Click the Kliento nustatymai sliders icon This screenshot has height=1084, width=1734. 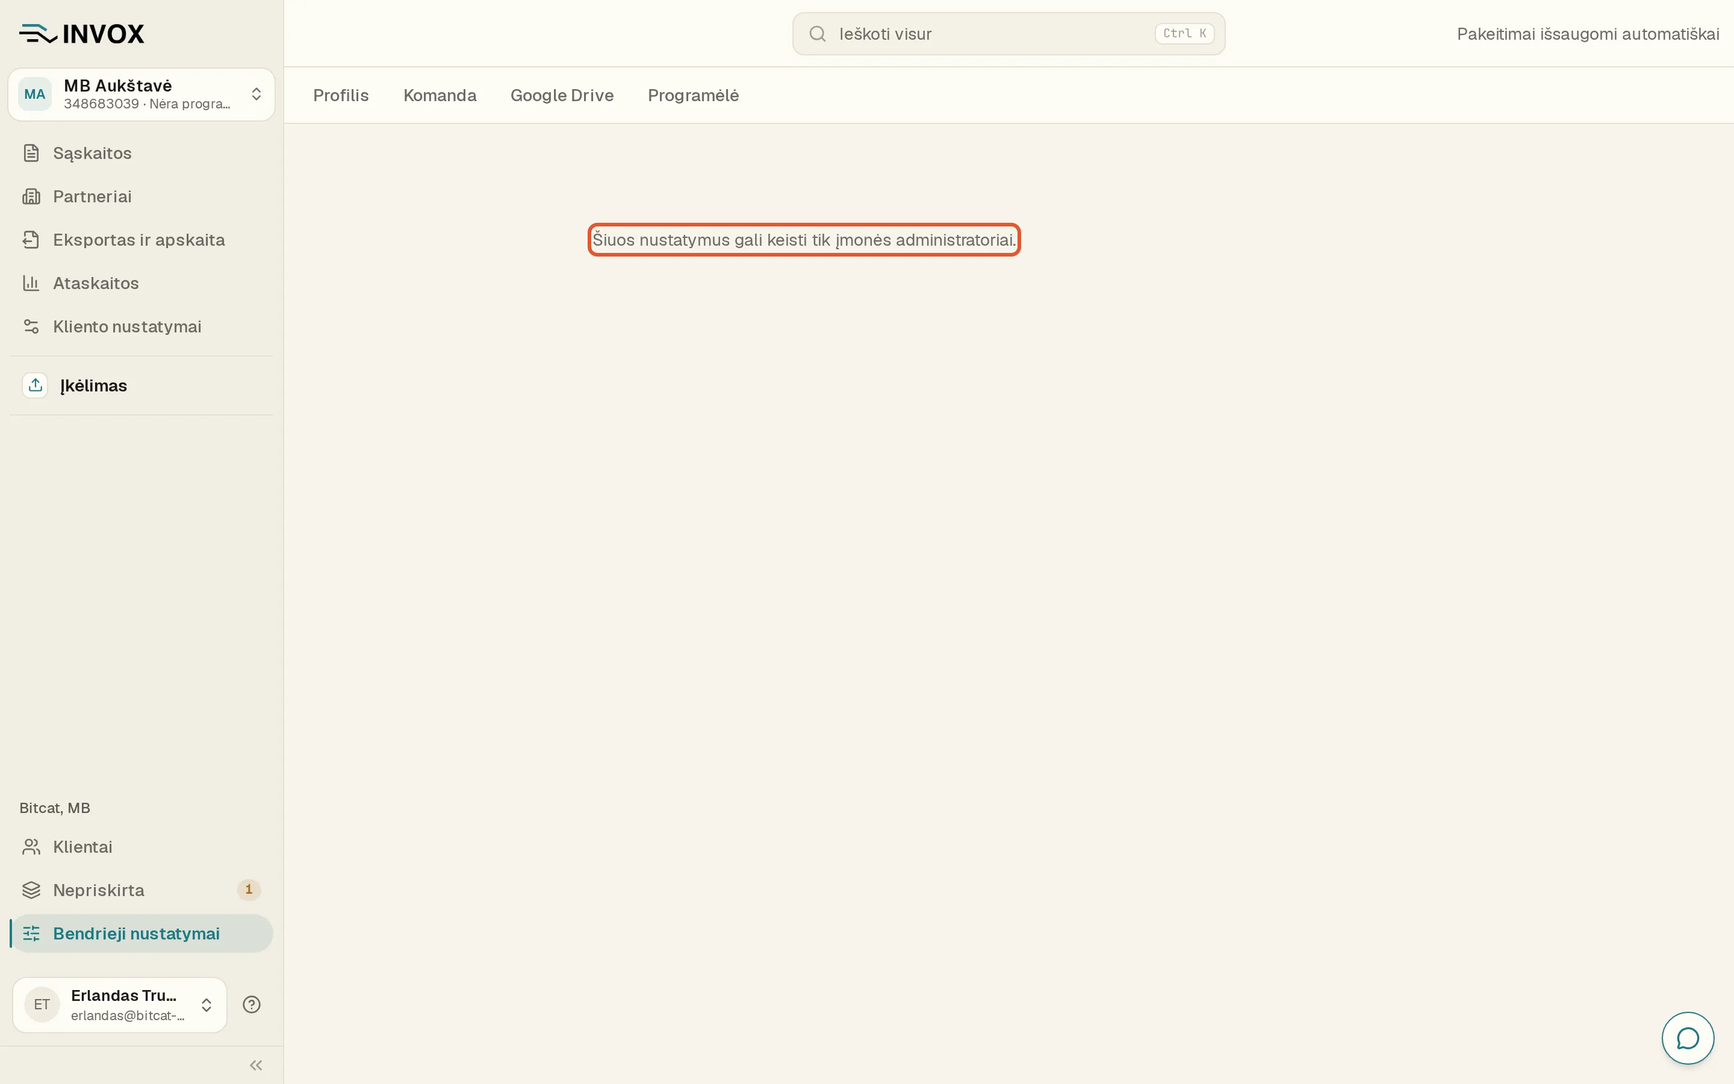pyautogui.click(x=31, y=326)
